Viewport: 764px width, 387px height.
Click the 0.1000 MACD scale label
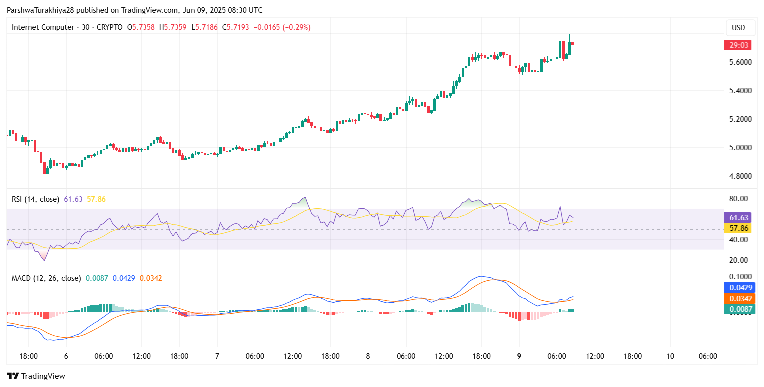739,277
